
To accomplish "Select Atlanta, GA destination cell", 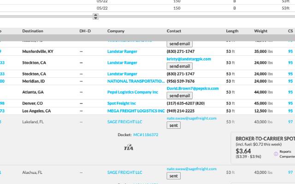I will pyautogui.click(x=33, y=92).
